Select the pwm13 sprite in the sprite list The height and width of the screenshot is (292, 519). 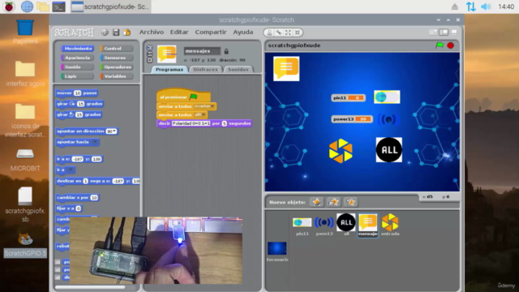(324, 225)
